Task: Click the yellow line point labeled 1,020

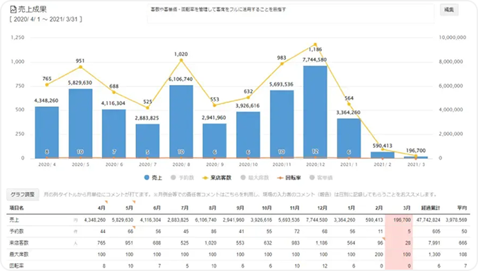Action: 181,60
